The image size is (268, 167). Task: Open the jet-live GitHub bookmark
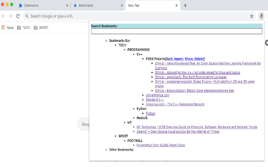197,72
